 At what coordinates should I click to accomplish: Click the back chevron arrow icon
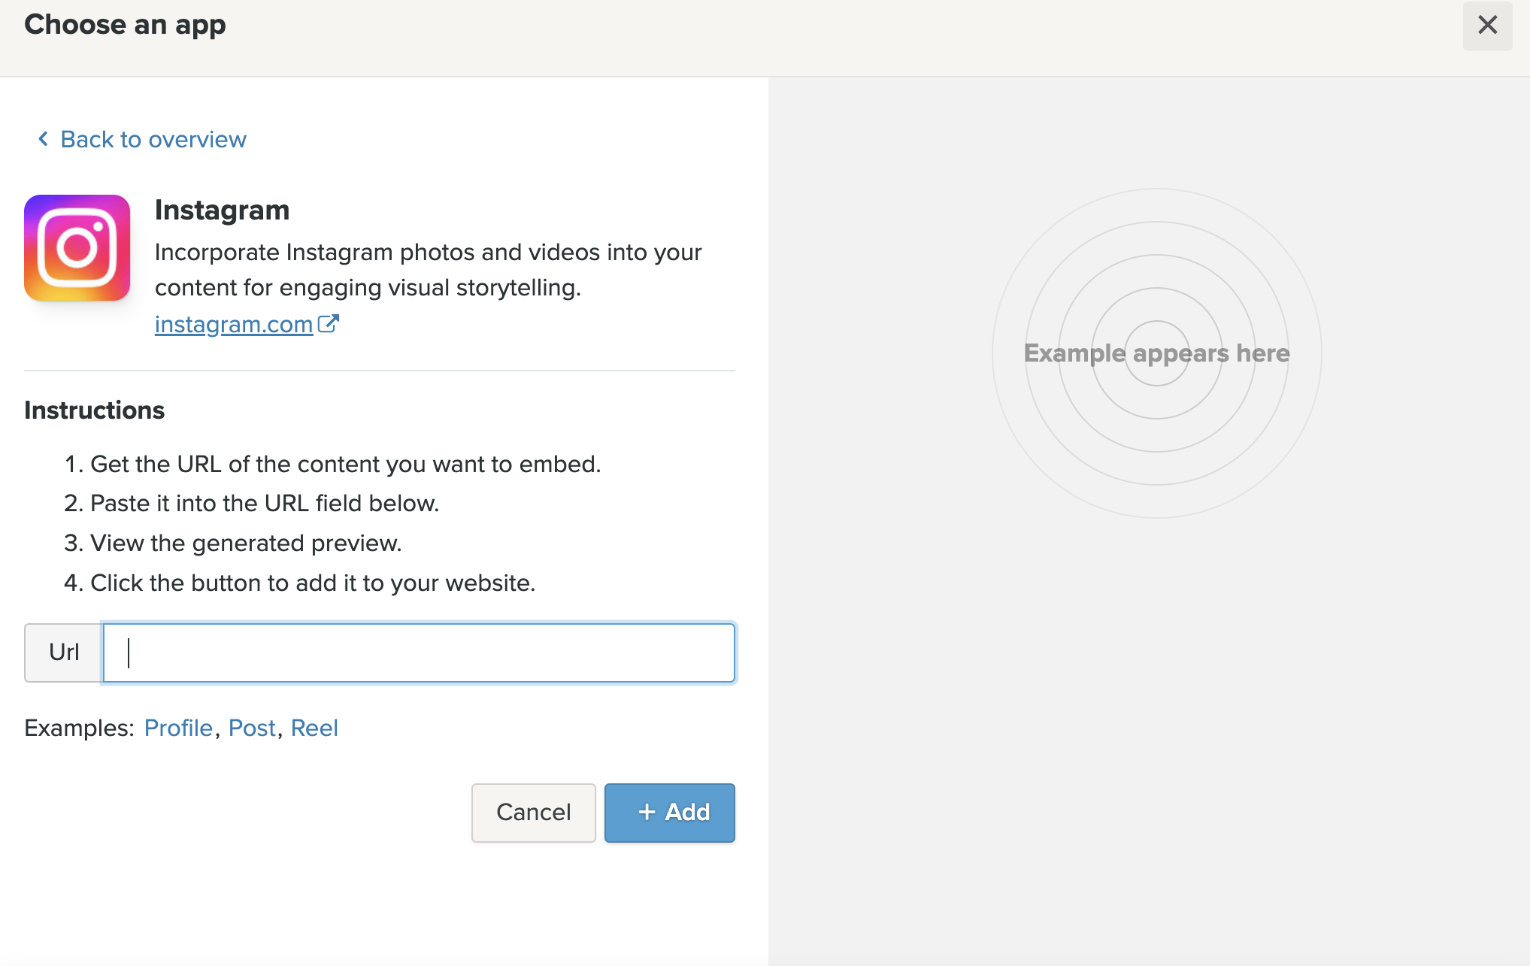(44, 139)
